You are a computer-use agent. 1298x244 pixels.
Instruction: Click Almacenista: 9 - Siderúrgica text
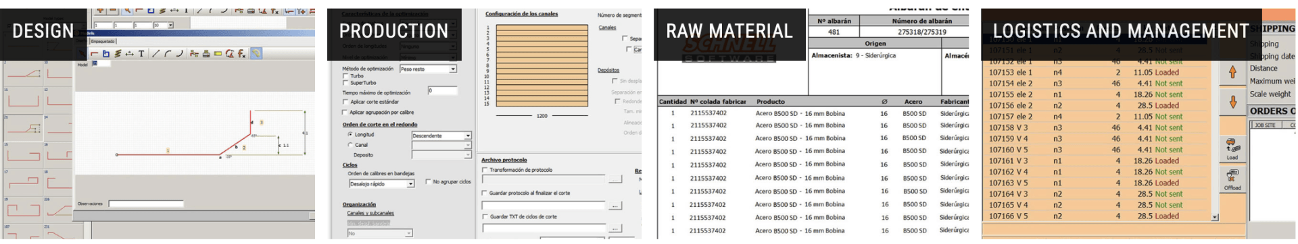click(854, 55)
